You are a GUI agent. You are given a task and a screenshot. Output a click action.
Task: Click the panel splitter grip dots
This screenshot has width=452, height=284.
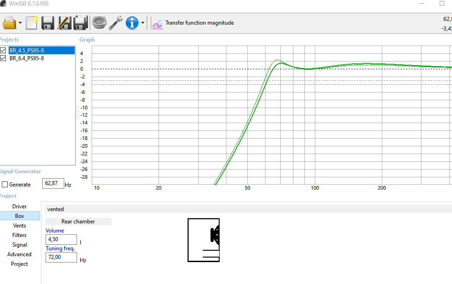78,112
